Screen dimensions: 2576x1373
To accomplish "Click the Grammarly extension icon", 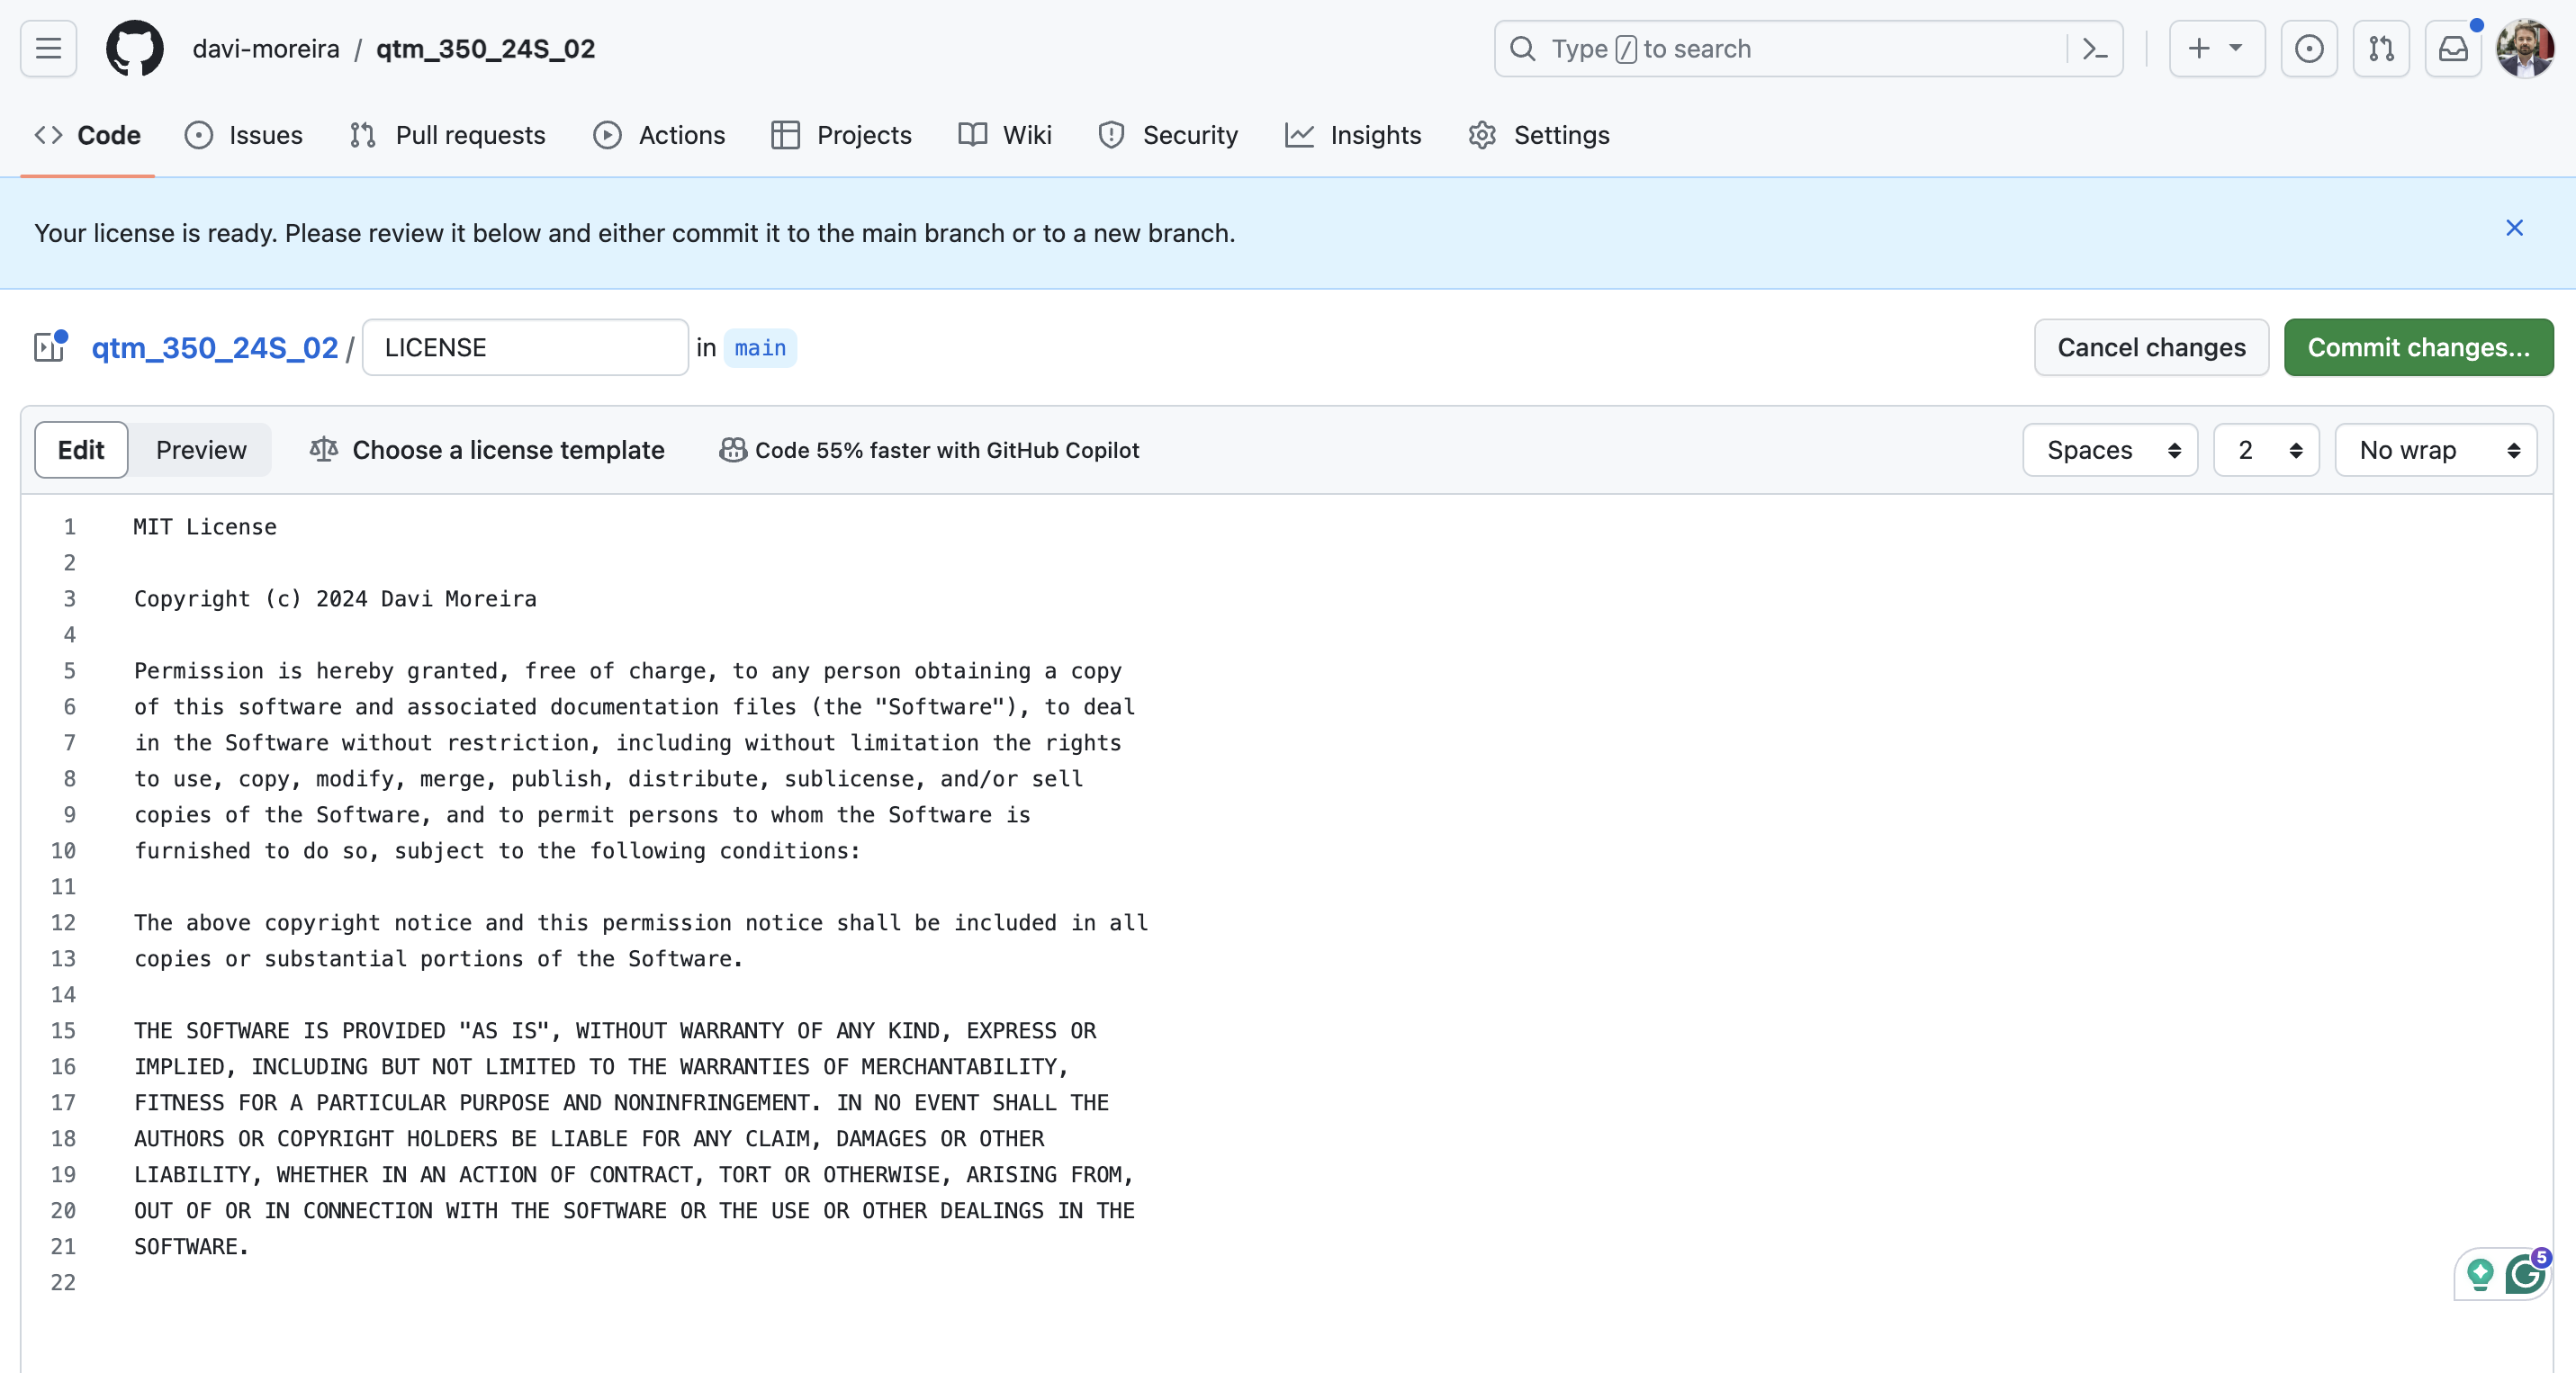I will tap(2525, 1274).
